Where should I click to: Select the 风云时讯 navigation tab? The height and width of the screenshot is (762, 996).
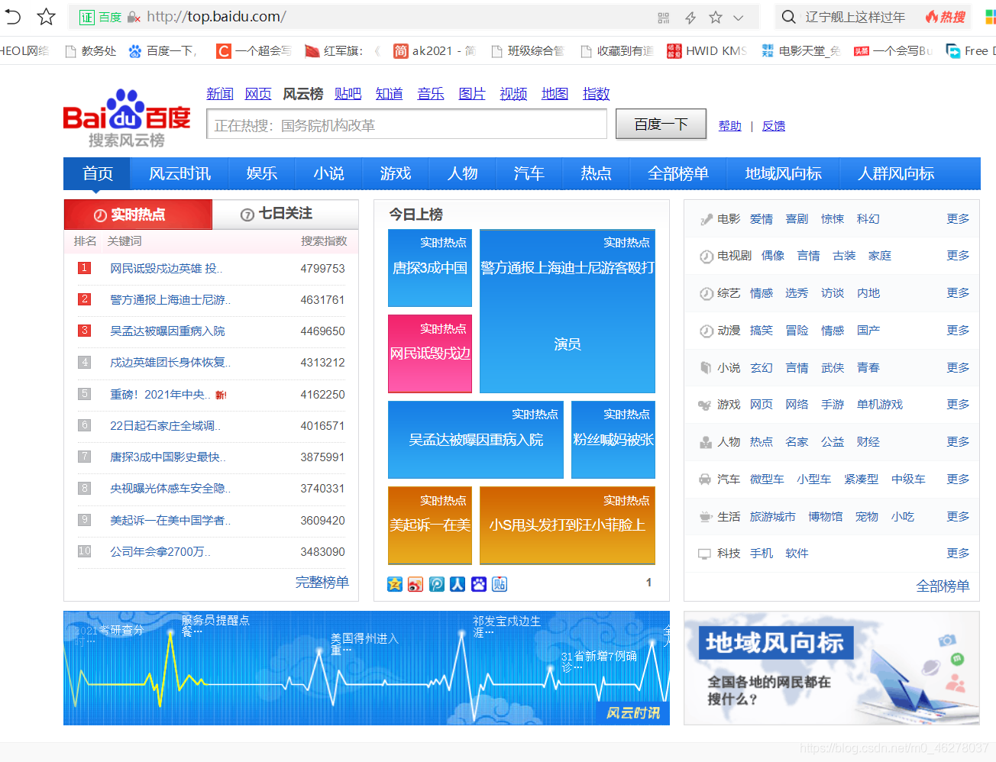(179, 173)
